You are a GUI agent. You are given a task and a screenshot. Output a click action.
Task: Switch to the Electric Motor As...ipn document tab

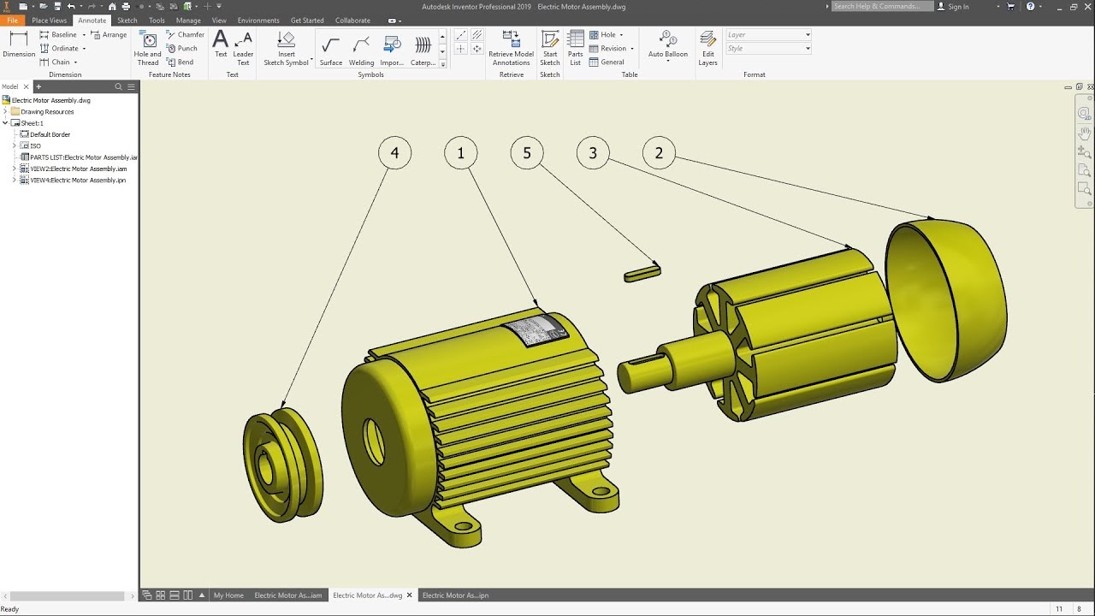tap(454, 595)
